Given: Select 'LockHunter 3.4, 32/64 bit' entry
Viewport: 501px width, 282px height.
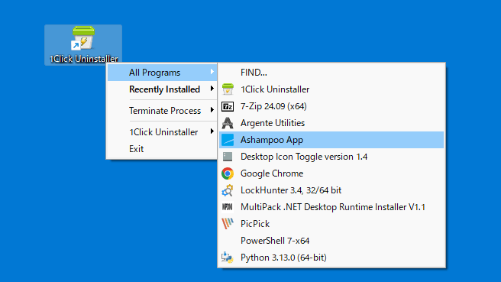Looking at the screenshot, I should [x=331, y=190].
